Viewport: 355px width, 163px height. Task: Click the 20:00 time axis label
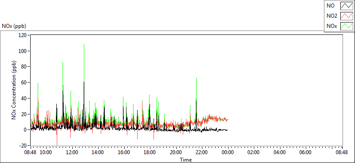(x=176, y=152)
